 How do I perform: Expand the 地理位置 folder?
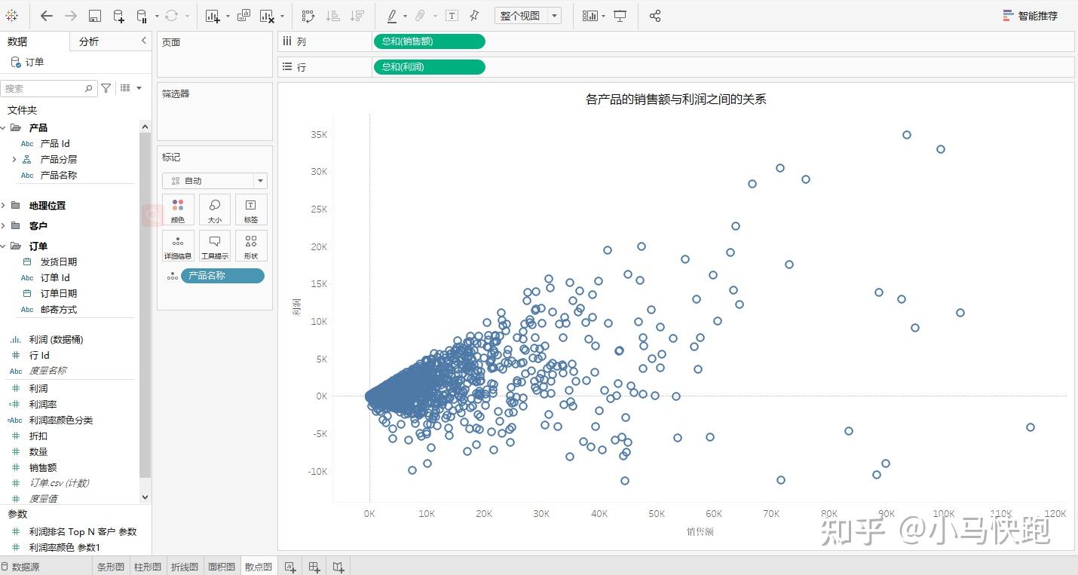click(x=3, y=205)
